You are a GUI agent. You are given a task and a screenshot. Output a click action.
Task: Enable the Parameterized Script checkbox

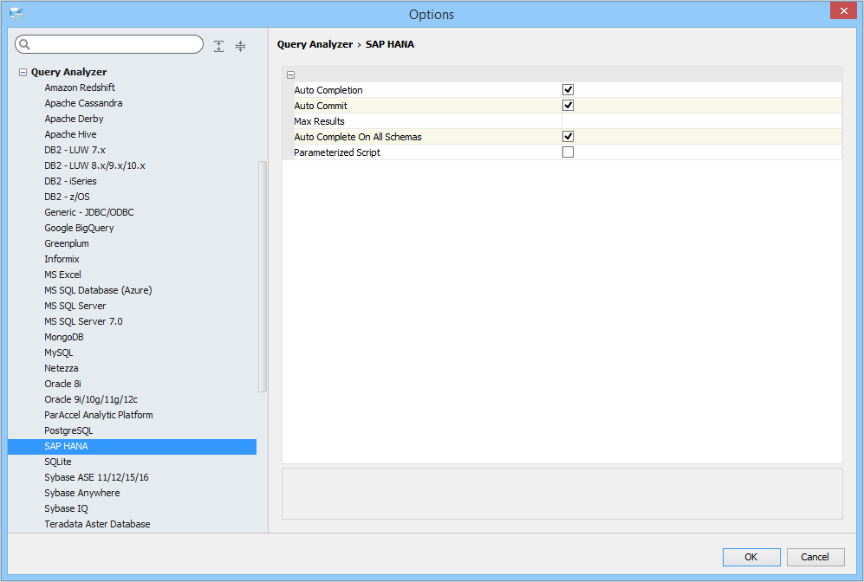[x=568, y=152]
